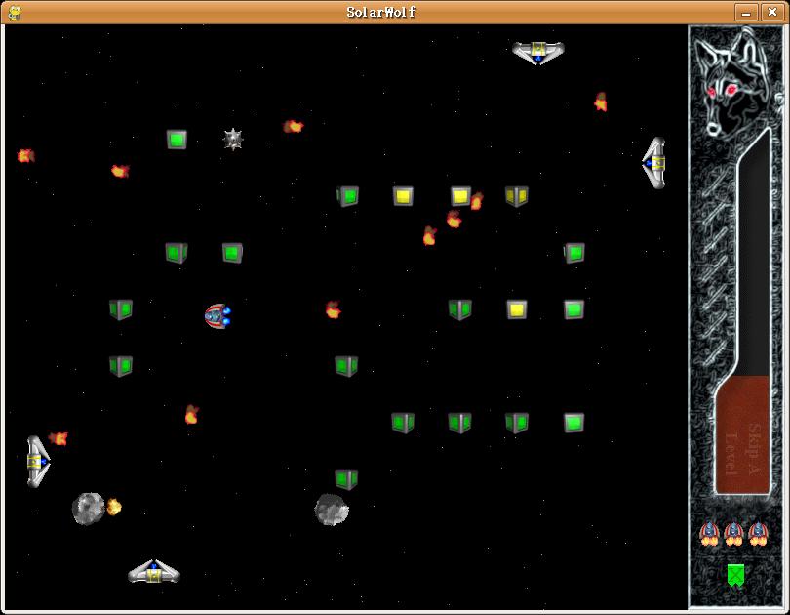Click the rightmost yellow box in the top row
790x615 pixels.
click(x=517, y=196)
